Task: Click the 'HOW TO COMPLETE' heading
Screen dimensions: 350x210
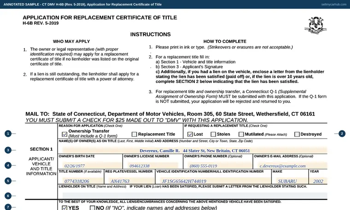Action: coord(225,41)
